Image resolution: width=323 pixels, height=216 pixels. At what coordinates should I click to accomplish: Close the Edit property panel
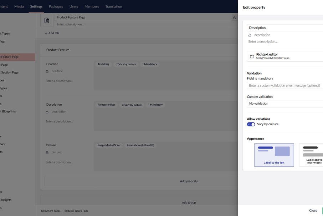pos(313,211)
